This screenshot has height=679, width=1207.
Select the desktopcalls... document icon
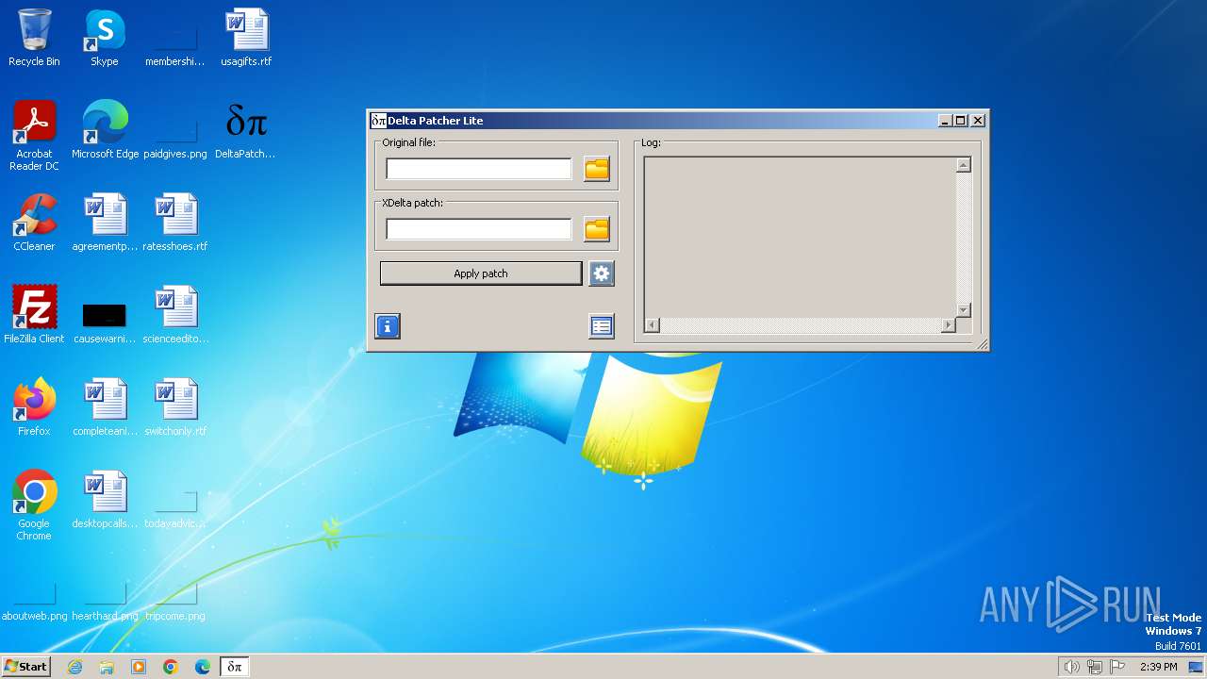(x=105, y=500)
